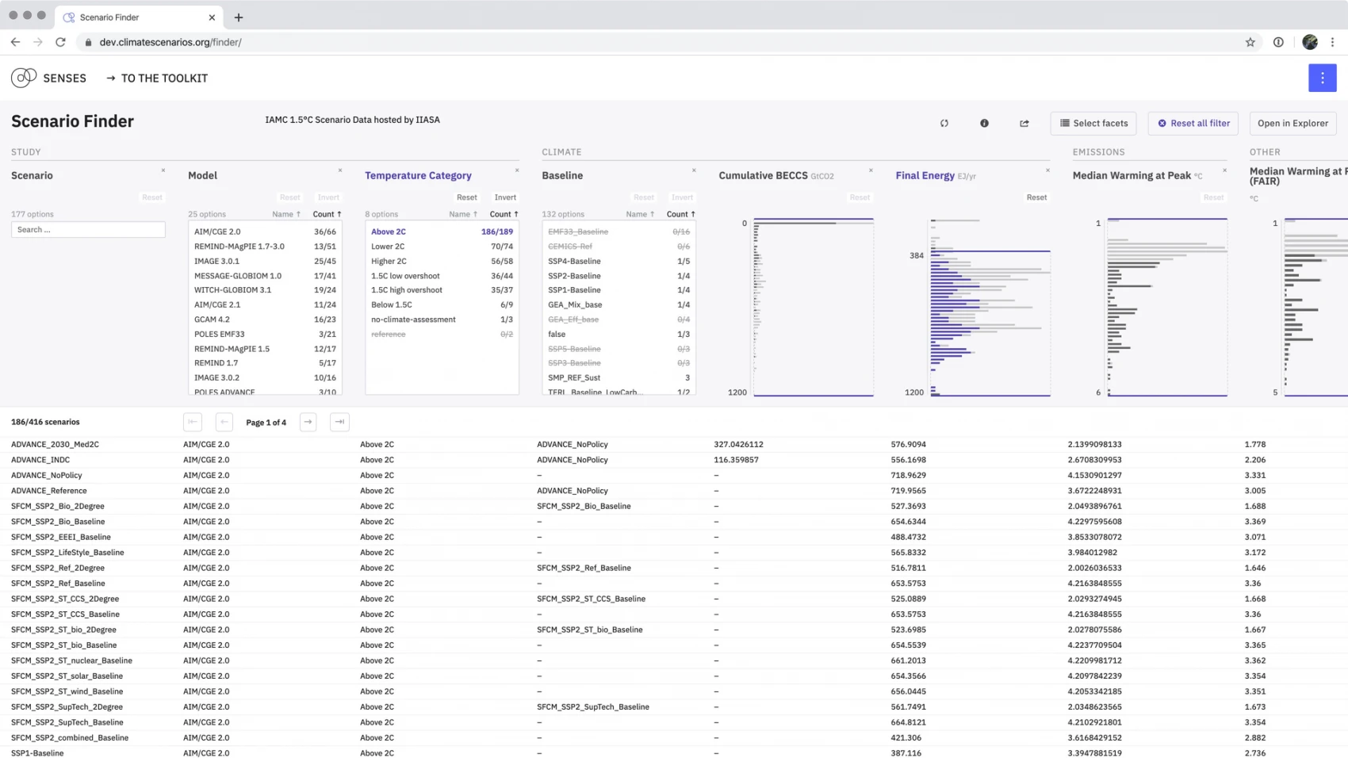Remove the Scenario facet with its x
This screenshot has height=758, width=1348.
point(163,170)
